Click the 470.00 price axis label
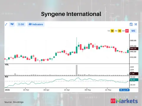 point(133,46)
